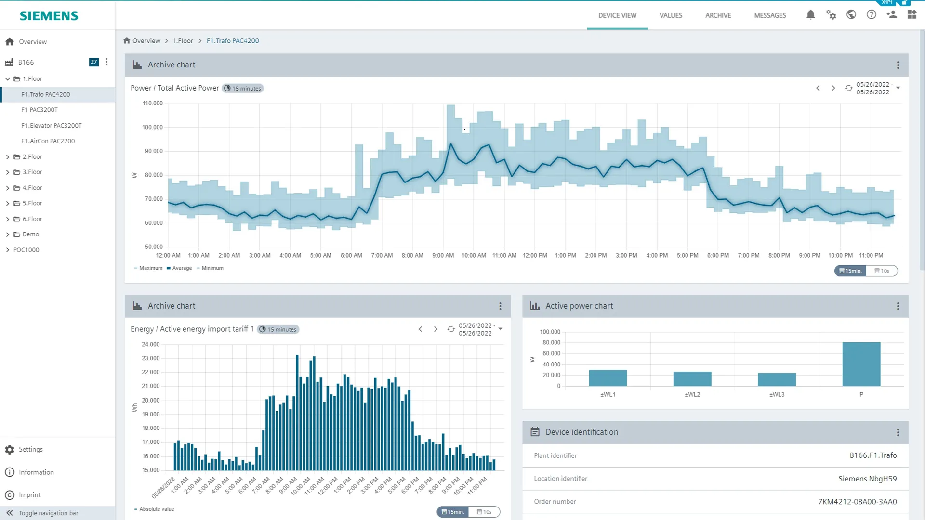Open the ARCHIVE tab
925x520 pixels.
pos(718,15)
